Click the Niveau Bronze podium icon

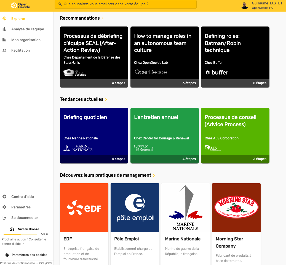click(12, 229)
